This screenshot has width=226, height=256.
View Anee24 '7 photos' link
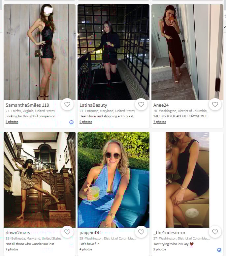coord(160,122)
